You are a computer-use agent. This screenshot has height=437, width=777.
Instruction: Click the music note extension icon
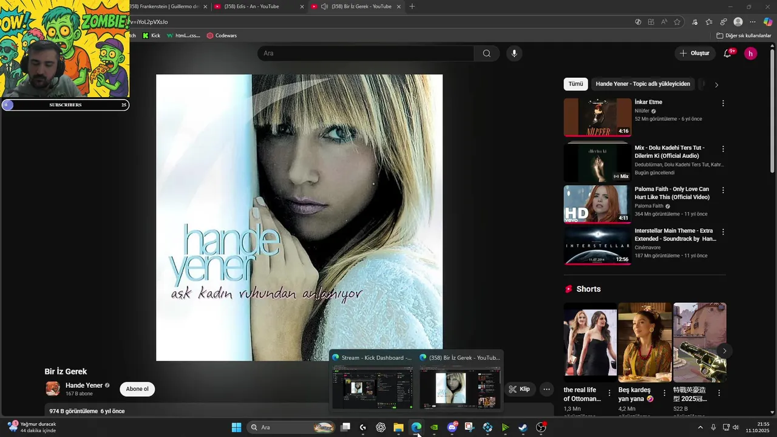point(695,22)
